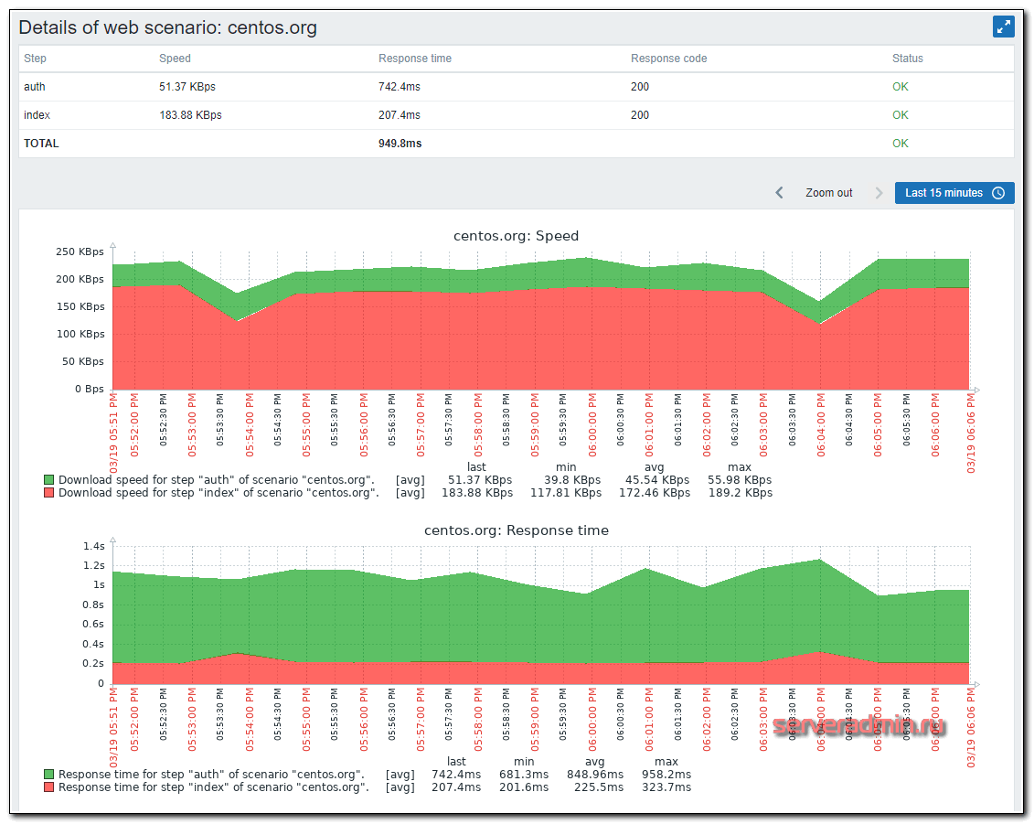
Task: Click the Status column header
Action: click(x=907, y=59)
